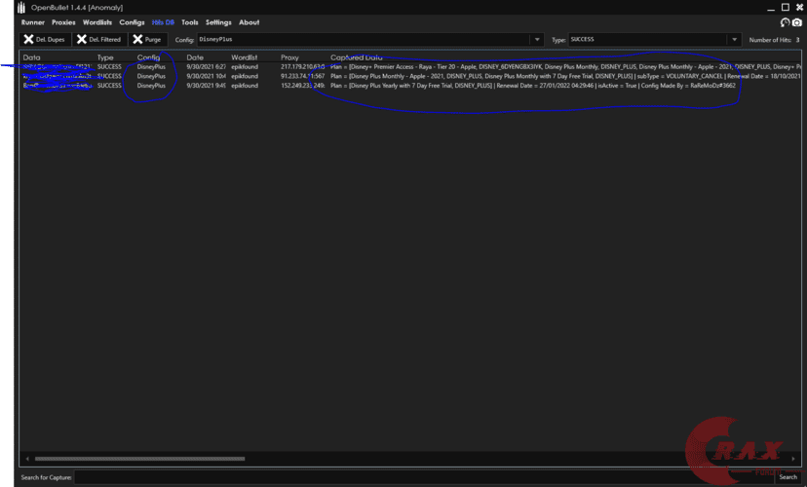The image size is (807, 487).
Task: Click the camera screenshot icon
Action: click(x=796, y=22)
